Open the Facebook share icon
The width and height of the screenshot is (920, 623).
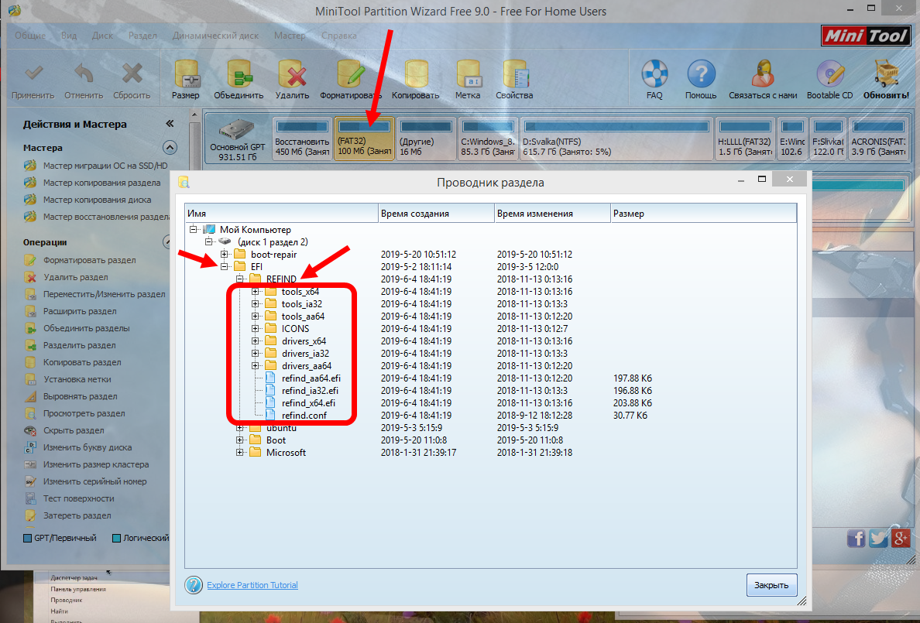click(x=856, y=538)
